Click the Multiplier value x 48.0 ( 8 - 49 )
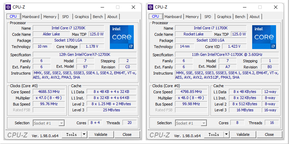 tap(191, 98)
